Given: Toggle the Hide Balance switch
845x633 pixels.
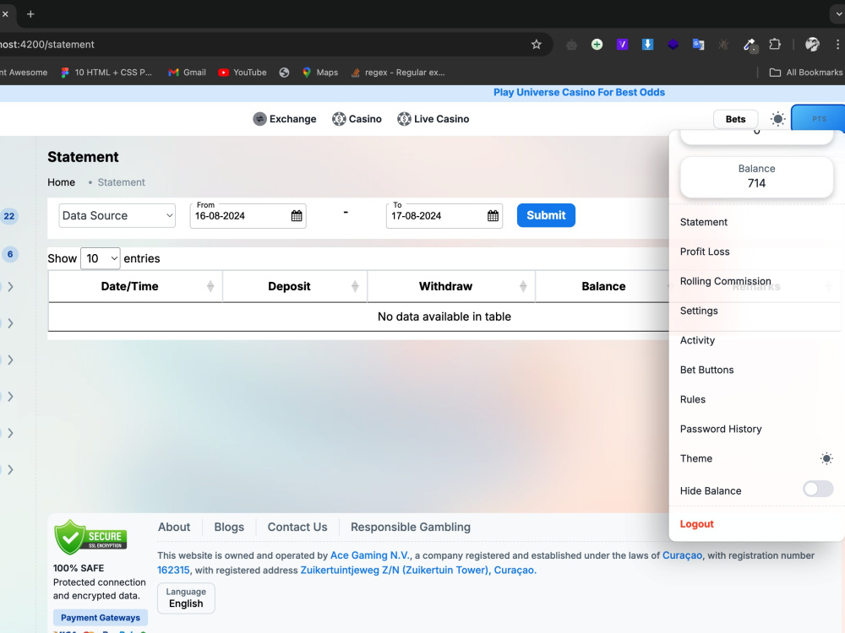Looking at the screenshot, I should [817, 489].
